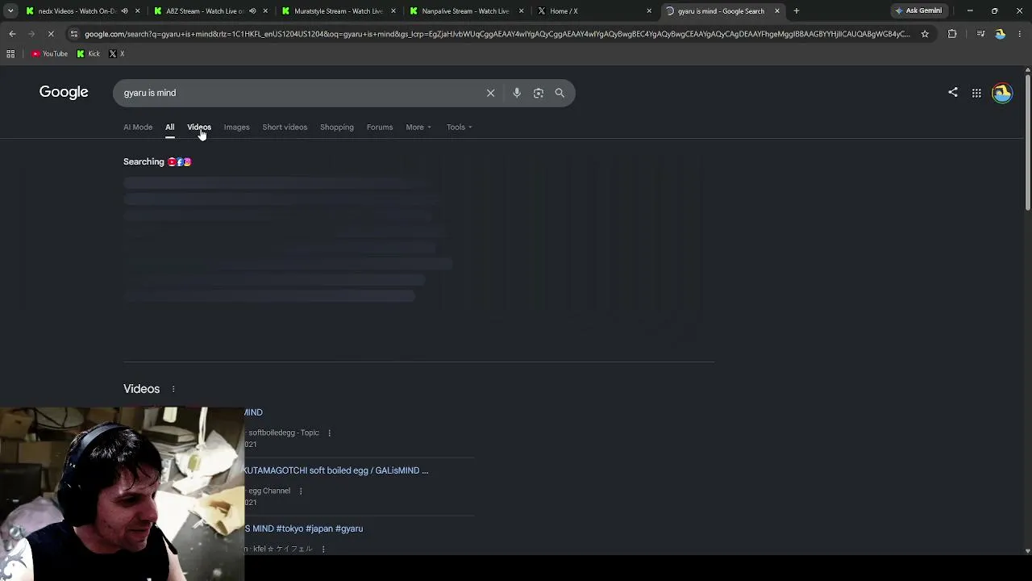Close the Muratstyle Stream tab

click(393, 11)
